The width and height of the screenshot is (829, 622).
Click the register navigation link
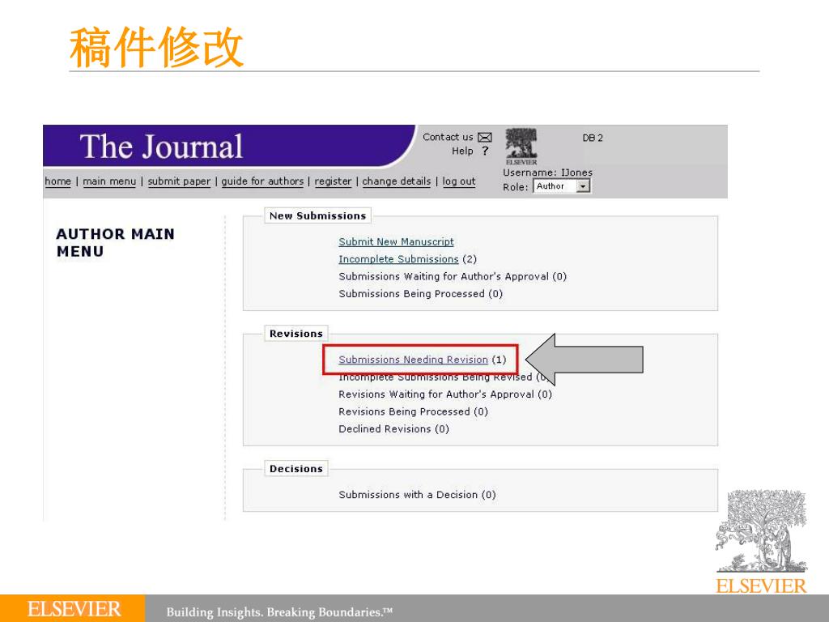[333, 181]
